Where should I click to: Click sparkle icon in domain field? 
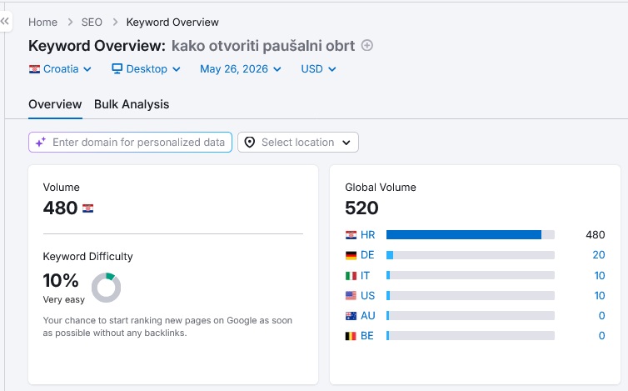tap(41, 143)
